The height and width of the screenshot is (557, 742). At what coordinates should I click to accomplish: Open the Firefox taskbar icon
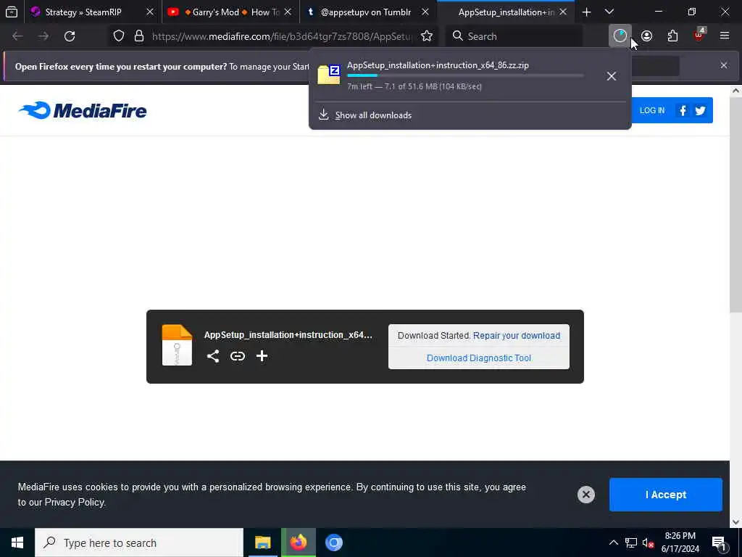coord(298,542)
